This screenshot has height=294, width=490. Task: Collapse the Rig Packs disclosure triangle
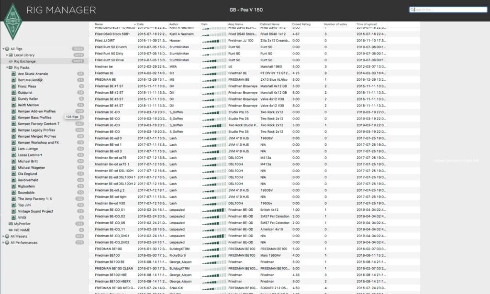click(x=7, y=67)
